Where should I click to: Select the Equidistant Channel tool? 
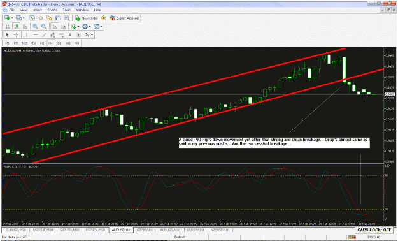(x=53, y=35)
